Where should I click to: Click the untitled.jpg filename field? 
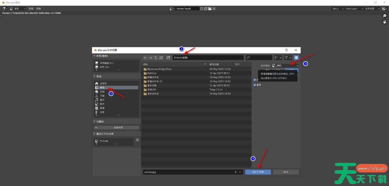(188, 172)
